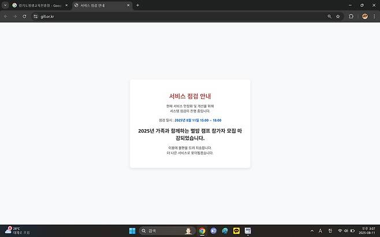Open the zoom magnifier in address bar

[x=329, y=17]
